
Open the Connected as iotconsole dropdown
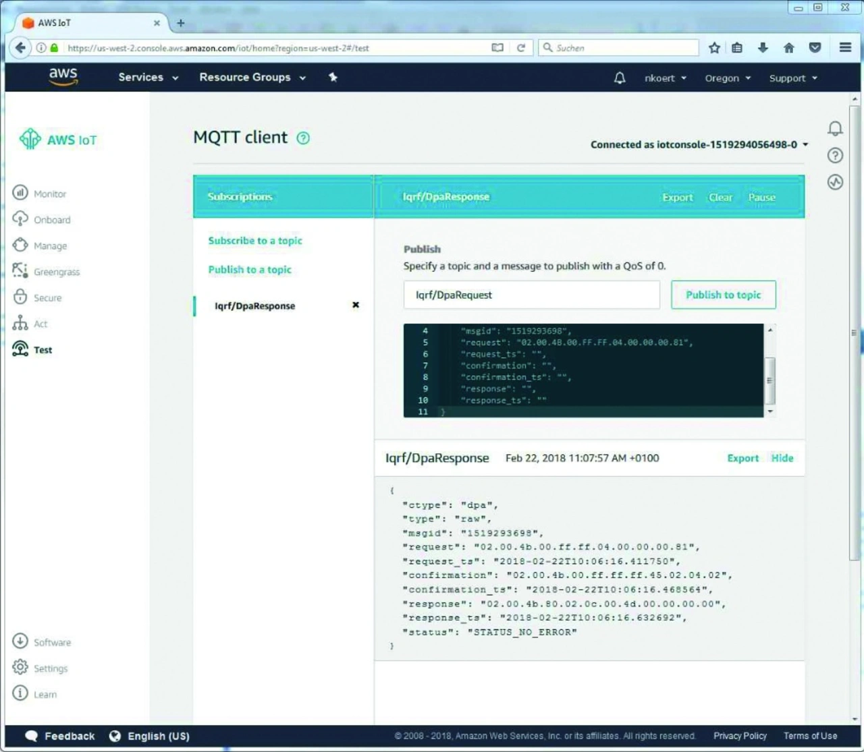[699, 144]
